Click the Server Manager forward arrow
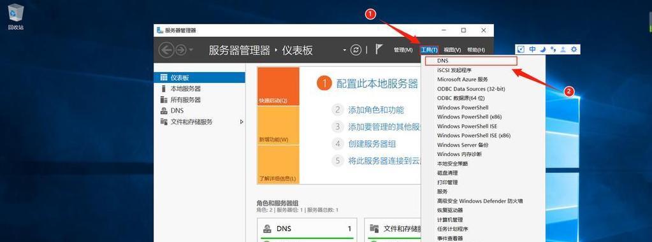The image size is (652, 242). pos(180,50)
